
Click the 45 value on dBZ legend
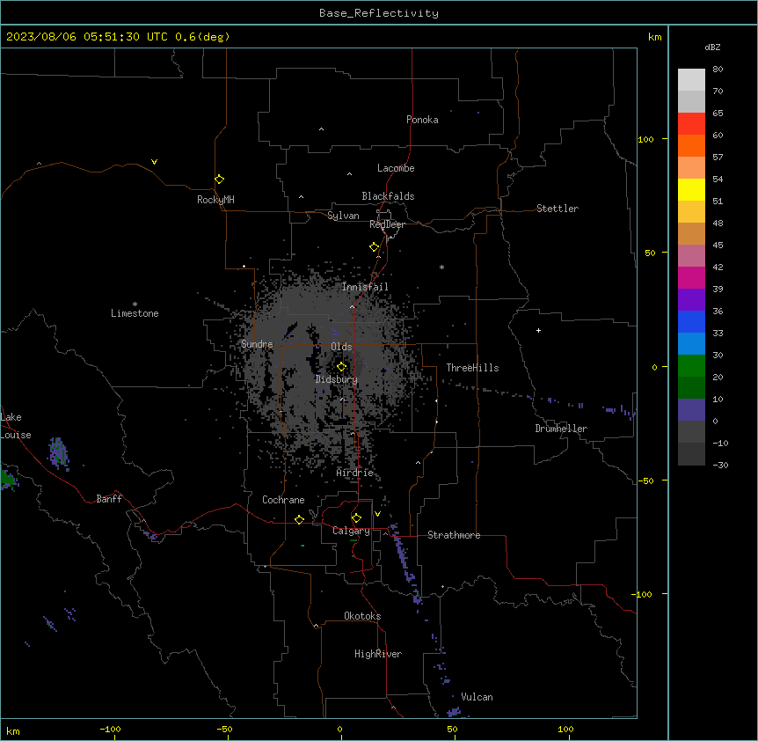click(718, 246)
